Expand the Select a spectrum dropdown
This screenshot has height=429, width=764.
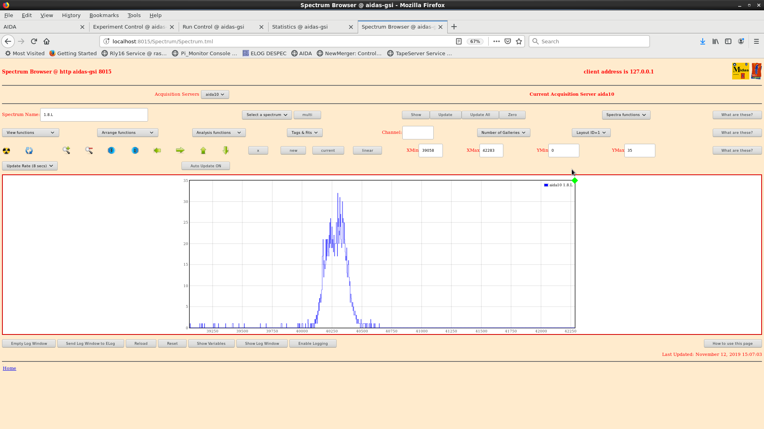(x=267, y=115)
